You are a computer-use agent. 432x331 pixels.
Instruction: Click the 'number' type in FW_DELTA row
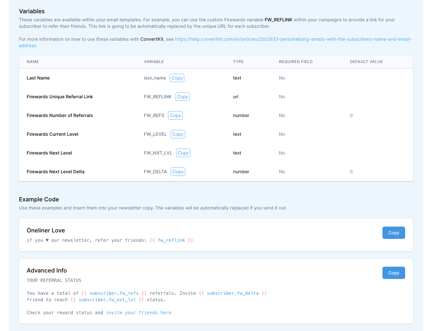(x=241, y=172)
